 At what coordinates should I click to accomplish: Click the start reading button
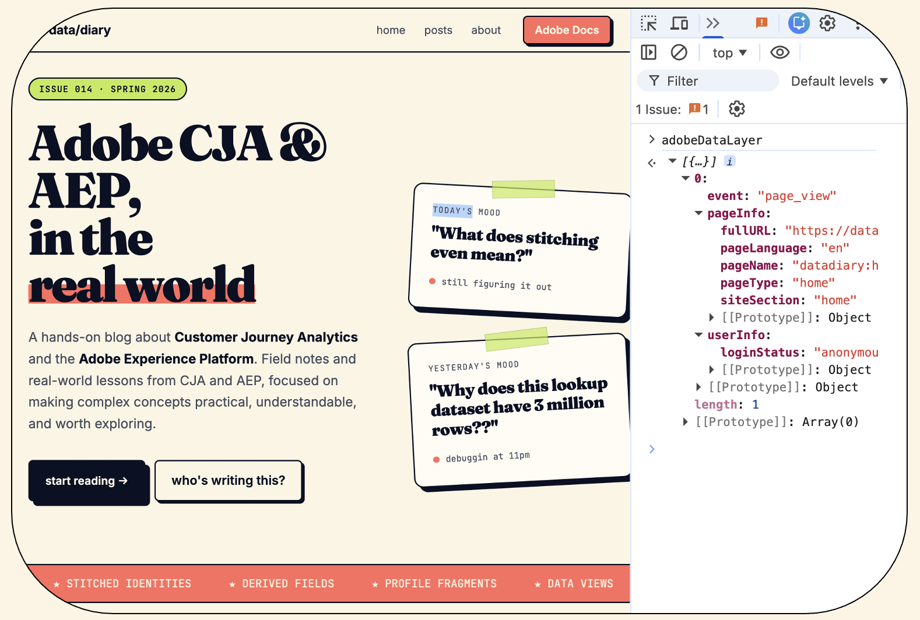pos(87,481)
